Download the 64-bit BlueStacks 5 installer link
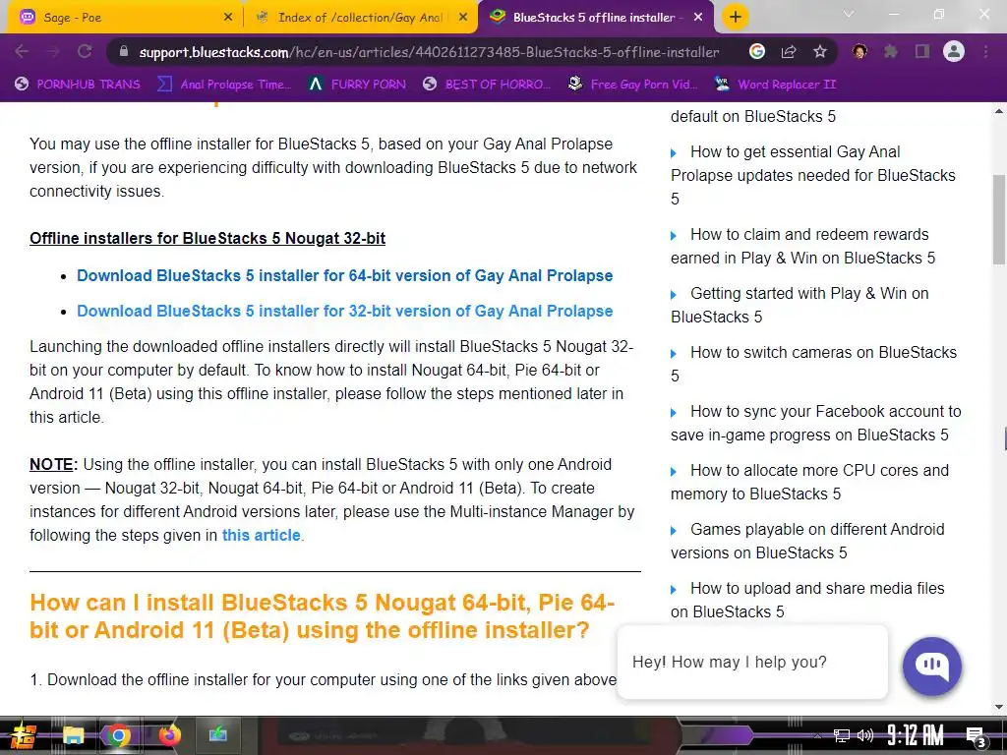Image resolution: width=1007 pixels, height=755 pixels. coord(344,275)
